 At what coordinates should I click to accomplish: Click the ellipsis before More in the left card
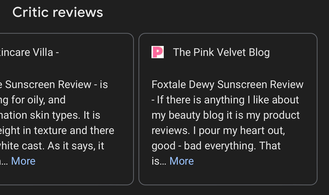[x=5, y=161]
